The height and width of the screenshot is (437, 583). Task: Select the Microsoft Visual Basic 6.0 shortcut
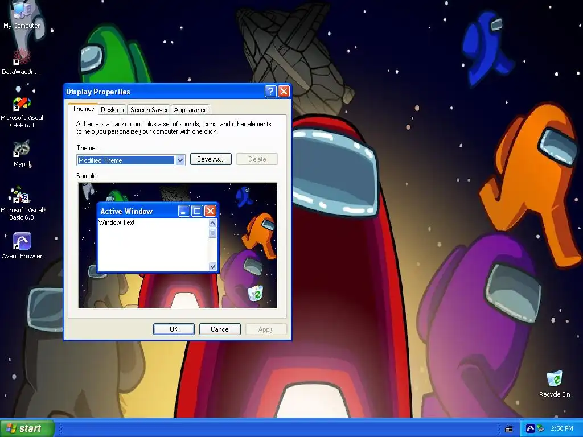point(22,204)
